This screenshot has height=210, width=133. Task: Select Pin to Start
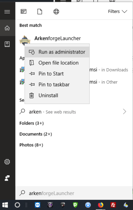click(57, 73)
